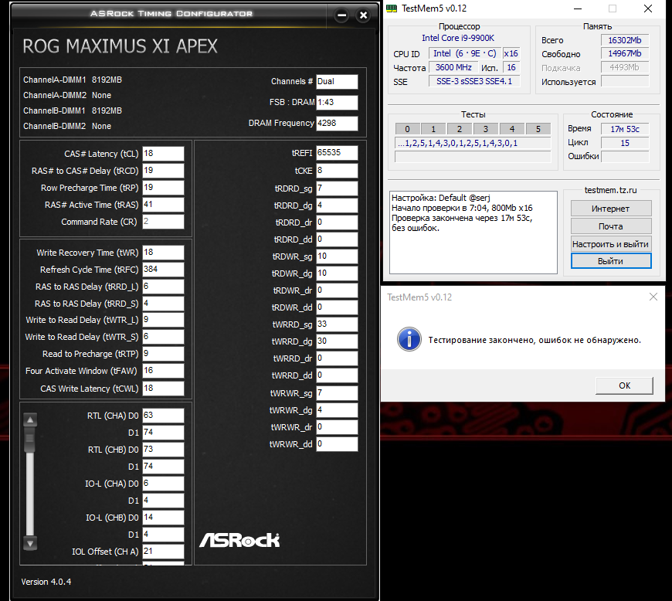This screenshot has width=672, height=601.
Task: Click the tRDWR_sg value field
Action: (337, 256)
